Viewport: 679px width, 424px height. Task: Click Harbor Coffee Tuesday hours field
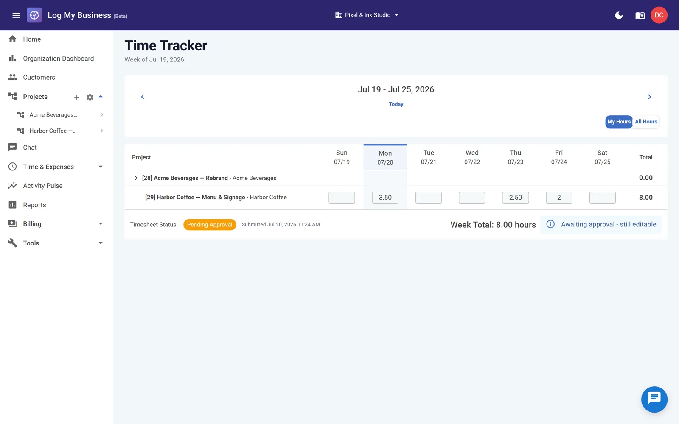[429, 198]
